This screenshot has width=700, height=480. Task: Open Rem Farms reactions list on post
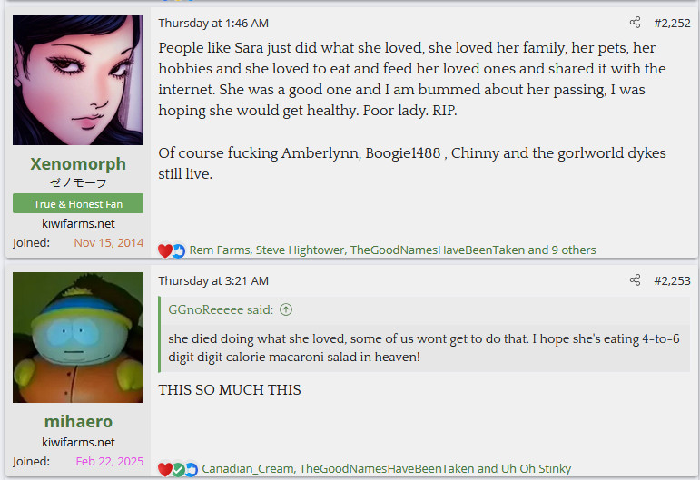coord(392,250)
